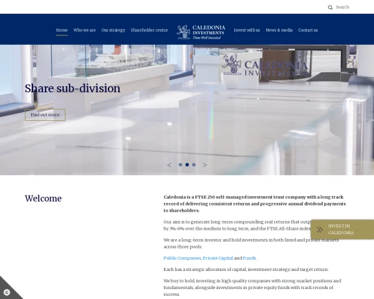Click the Find out more button

(45, 115)
